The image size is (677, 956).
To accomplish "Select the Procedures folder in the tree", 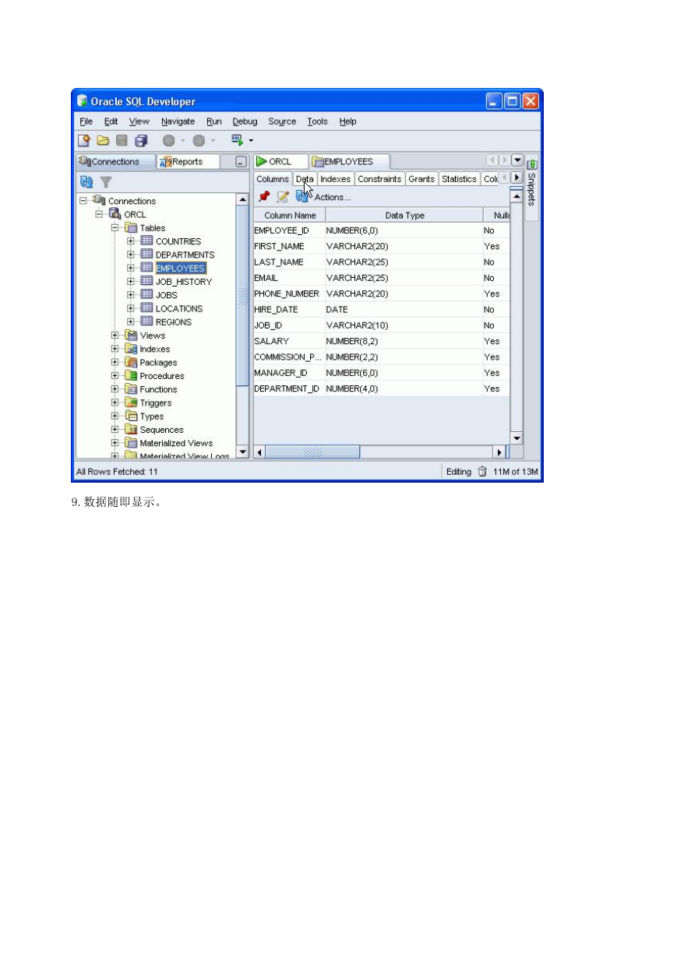I will [162, 376].
